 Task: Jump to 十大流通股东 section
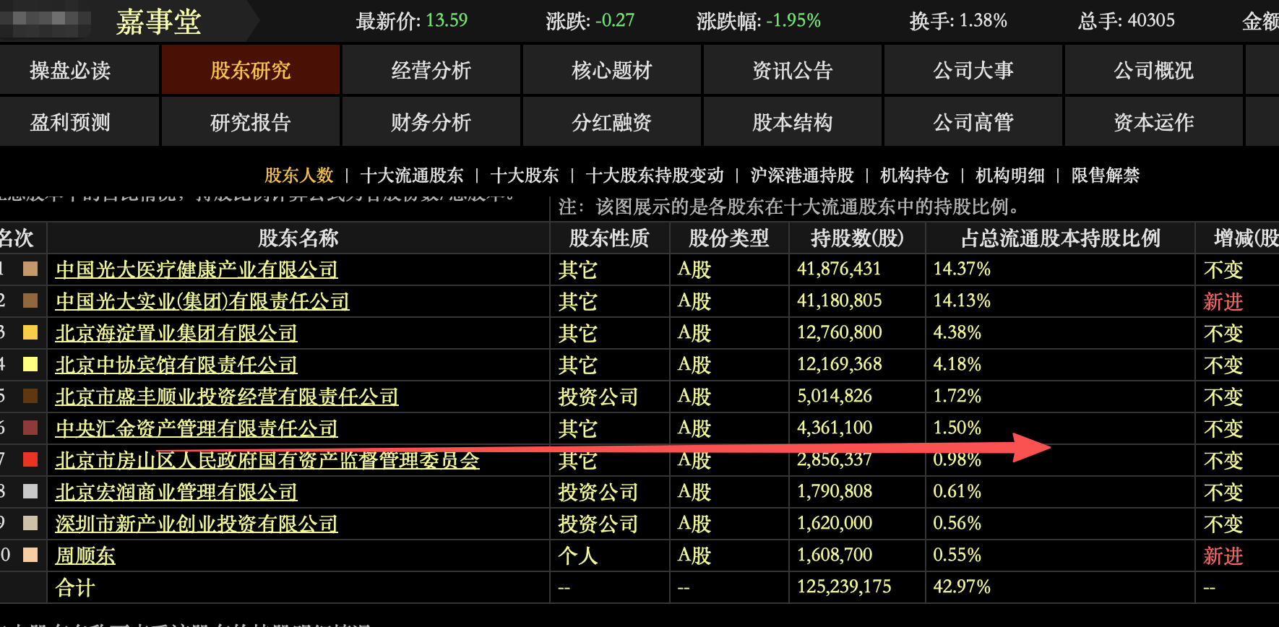coord(412,176)
